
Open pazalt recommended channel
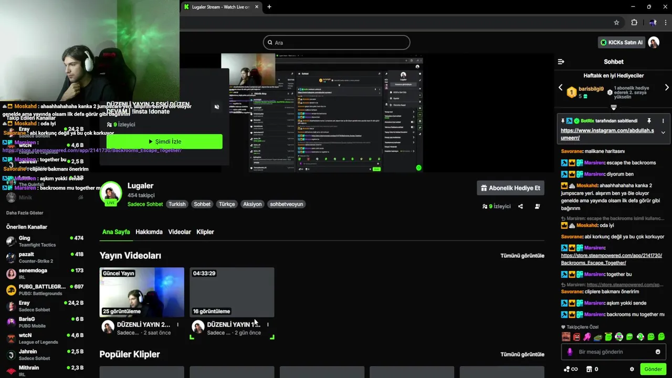(45, 257)
